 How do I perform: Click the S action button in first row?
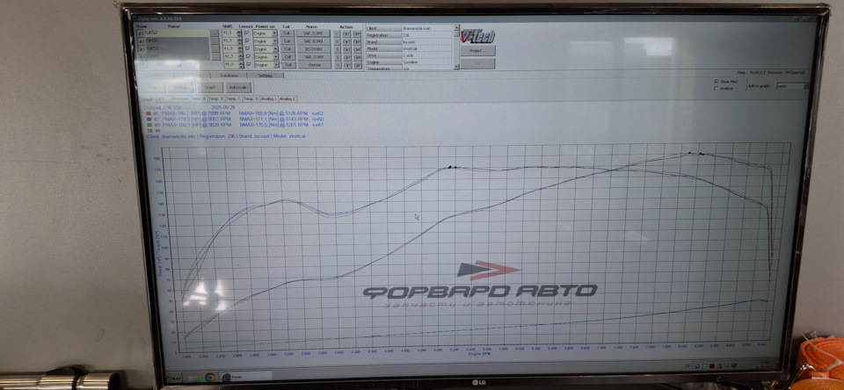(337, 33)
